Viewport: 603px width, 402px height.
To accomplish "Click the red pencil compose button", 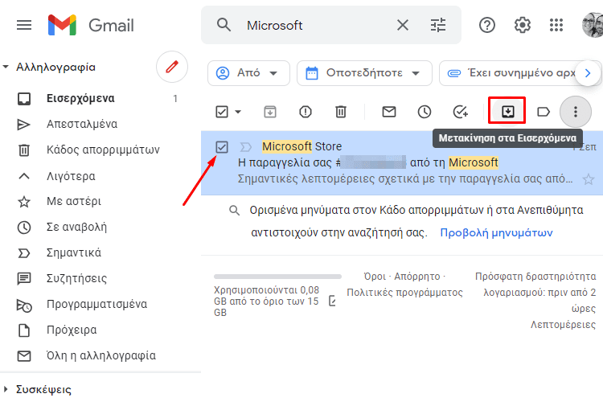I will pos(172,67).
